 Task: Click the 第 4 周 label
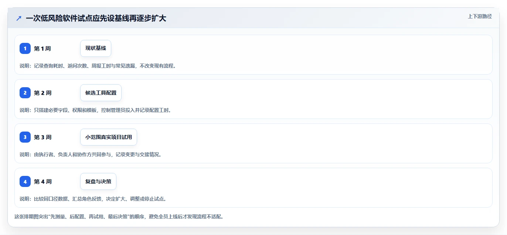pyautogui.click(x=43, y=181)
